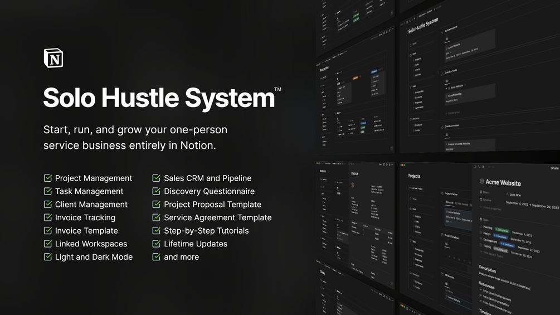Click the green Completed status pill
Viewport: 560px width, 315px height.
(502, 230)
